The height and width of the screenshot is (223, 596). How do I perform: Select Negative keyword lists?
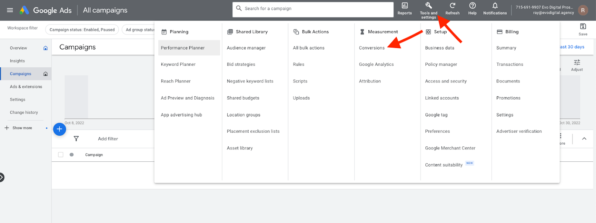tap(250, 81)
